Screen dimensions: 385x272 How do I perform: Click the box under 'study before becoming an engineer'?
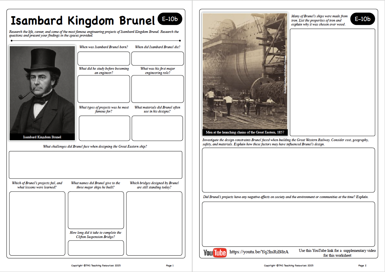click(104, 89)
